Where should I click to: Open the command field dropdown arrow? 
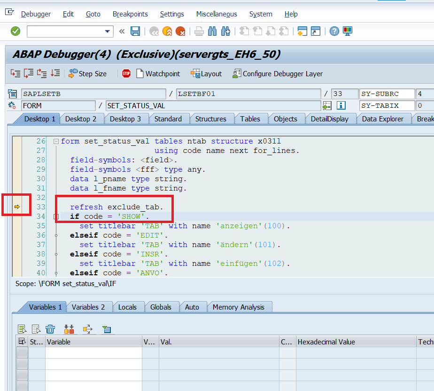108,32
